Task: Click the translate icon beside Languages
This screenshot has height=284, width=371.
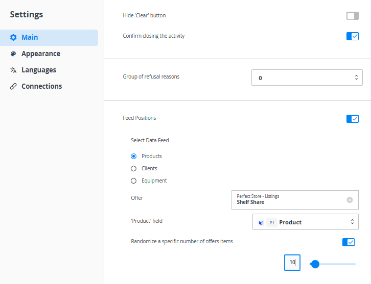Action: point(13,70)
